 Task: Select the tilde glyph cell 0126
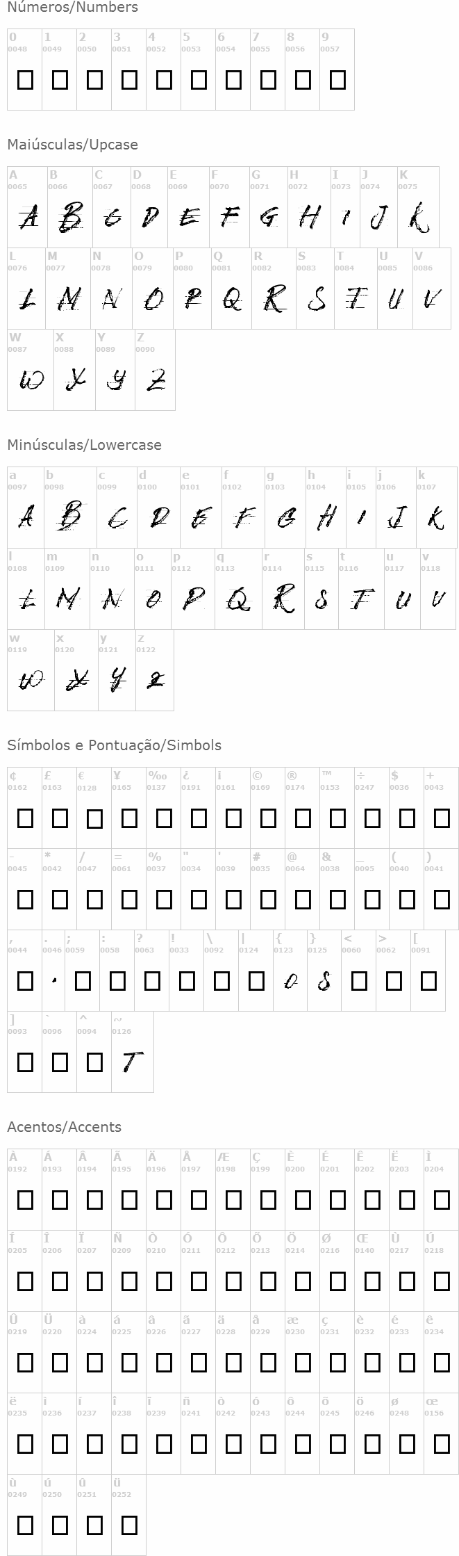point(132,1062)
